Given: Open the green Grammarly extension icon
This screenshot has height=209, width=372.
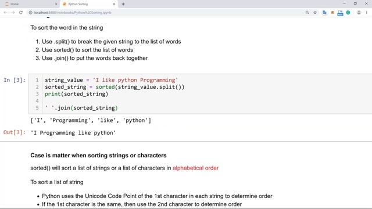Looking at the screenshot, I should coord(348,13).
